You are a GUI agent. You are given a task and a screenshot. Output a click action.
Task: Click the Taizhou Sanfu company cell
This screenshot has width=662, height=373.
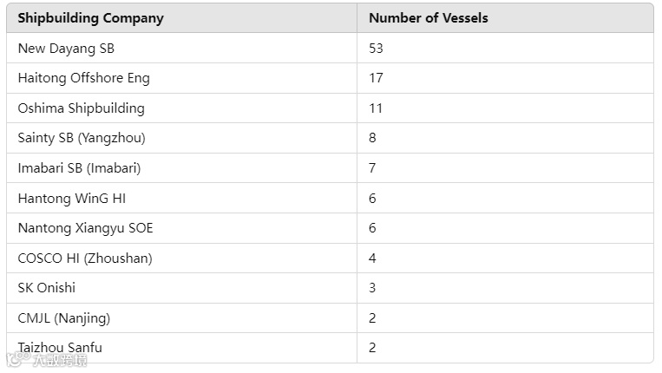click(60, 348)
